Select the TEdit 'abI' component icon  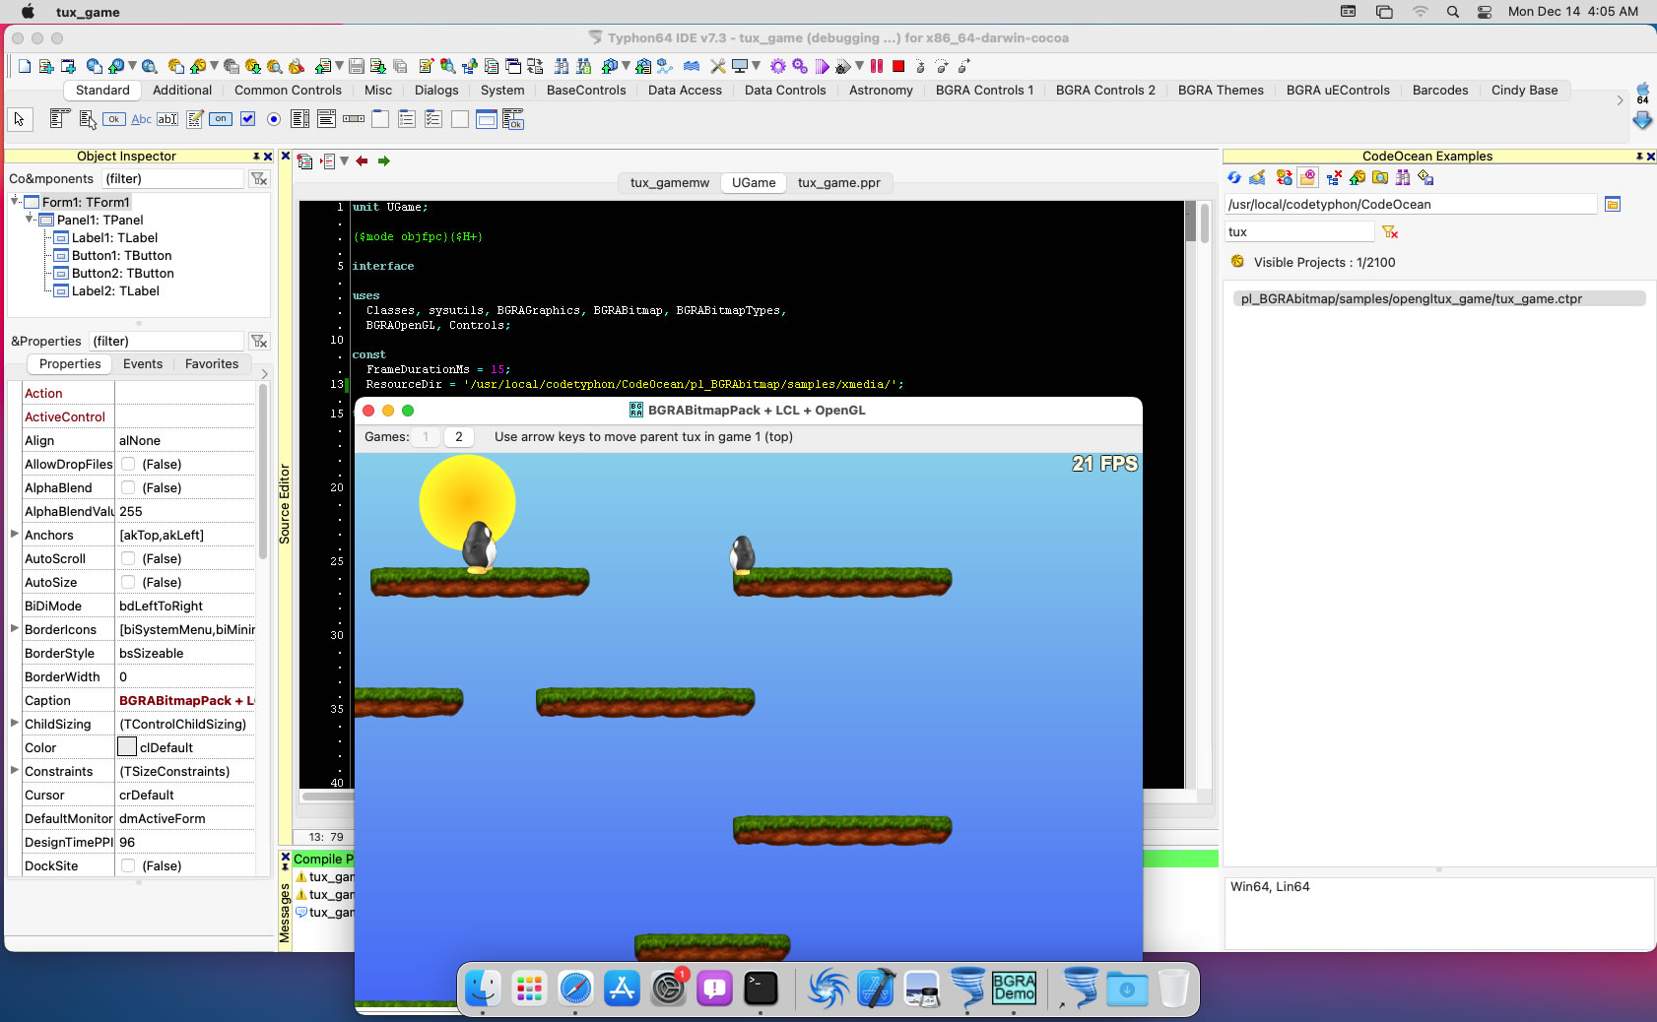tap(167, 119)
